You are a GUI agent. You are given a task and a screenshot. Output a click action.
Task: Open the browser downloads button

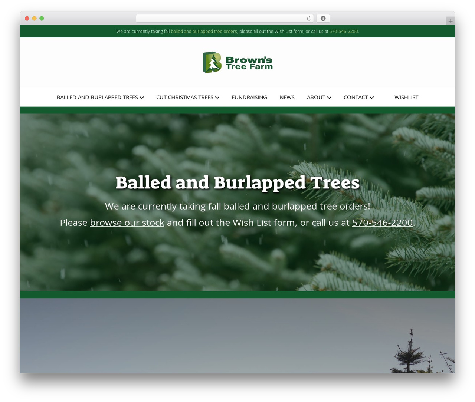click(x=323, y=19)
